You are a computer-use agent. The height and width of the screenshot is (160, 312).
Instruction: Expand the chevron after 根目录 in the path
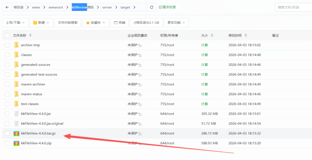[x=28, y=7]
